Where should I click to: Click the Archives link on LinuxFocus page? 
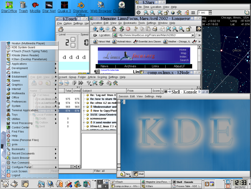coord(130,66)
